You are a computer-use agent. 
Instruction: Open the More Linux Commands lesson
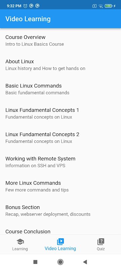tap(61, 186)
